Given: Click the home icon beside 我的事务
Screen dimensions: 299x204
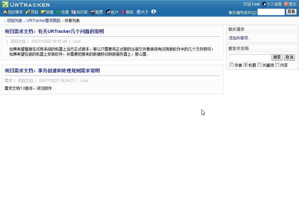Looking at the screenshot, I should tap(5, 12).
